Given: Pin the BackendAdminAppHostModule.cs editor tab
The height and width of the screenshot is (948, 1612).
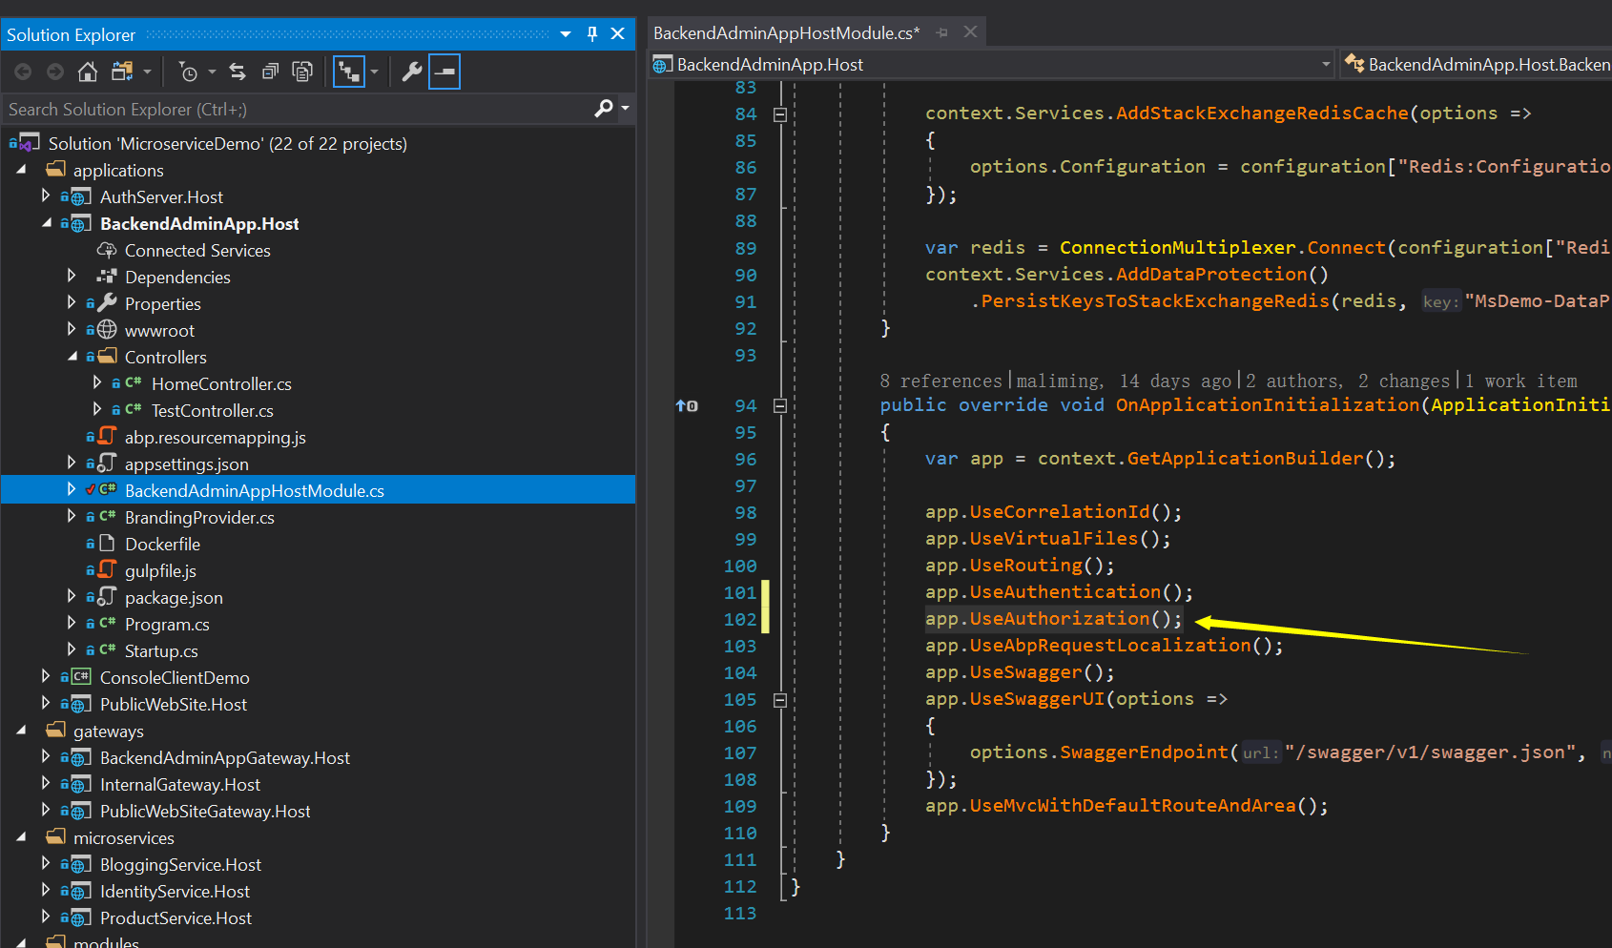Looking at the screenshot, I should [x=941, y=31].
